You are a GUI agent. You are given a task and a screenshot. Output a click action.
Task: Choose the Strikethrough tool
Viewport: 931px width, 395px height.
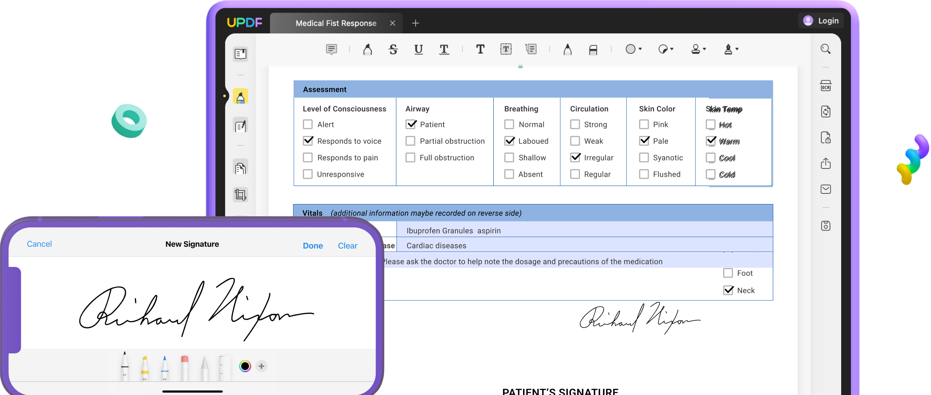(x=393, y=49)
